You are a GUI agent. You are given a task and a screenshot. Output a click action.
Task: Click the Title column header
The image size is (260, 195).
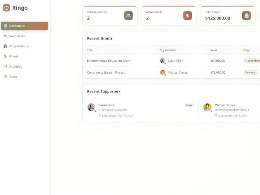90,50
